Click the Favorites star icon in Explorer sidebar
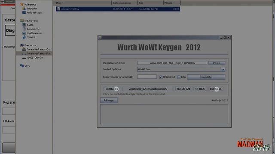Viewport: 275px width, 154px height. [x=22, y=4]
